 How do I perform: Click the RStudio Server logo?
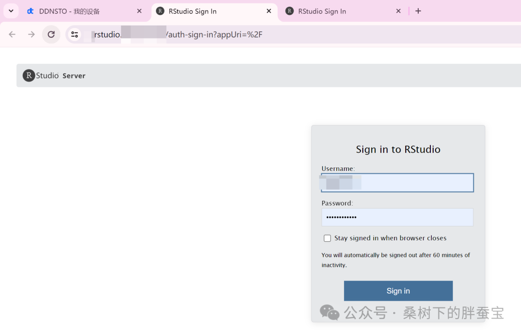coord(54,75)
